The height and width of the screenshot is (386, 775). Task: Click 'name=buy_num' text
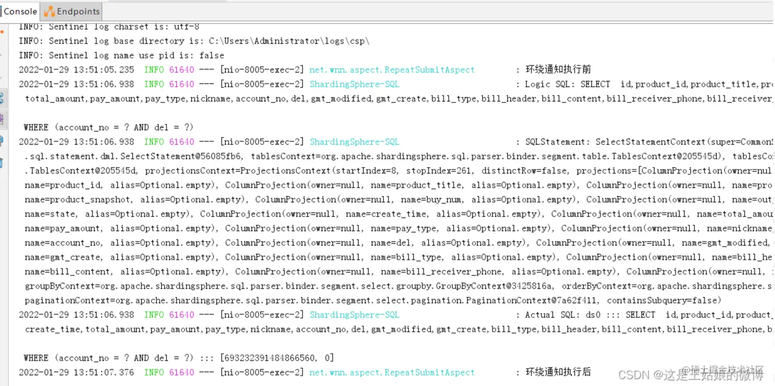(x=432, y=199)
